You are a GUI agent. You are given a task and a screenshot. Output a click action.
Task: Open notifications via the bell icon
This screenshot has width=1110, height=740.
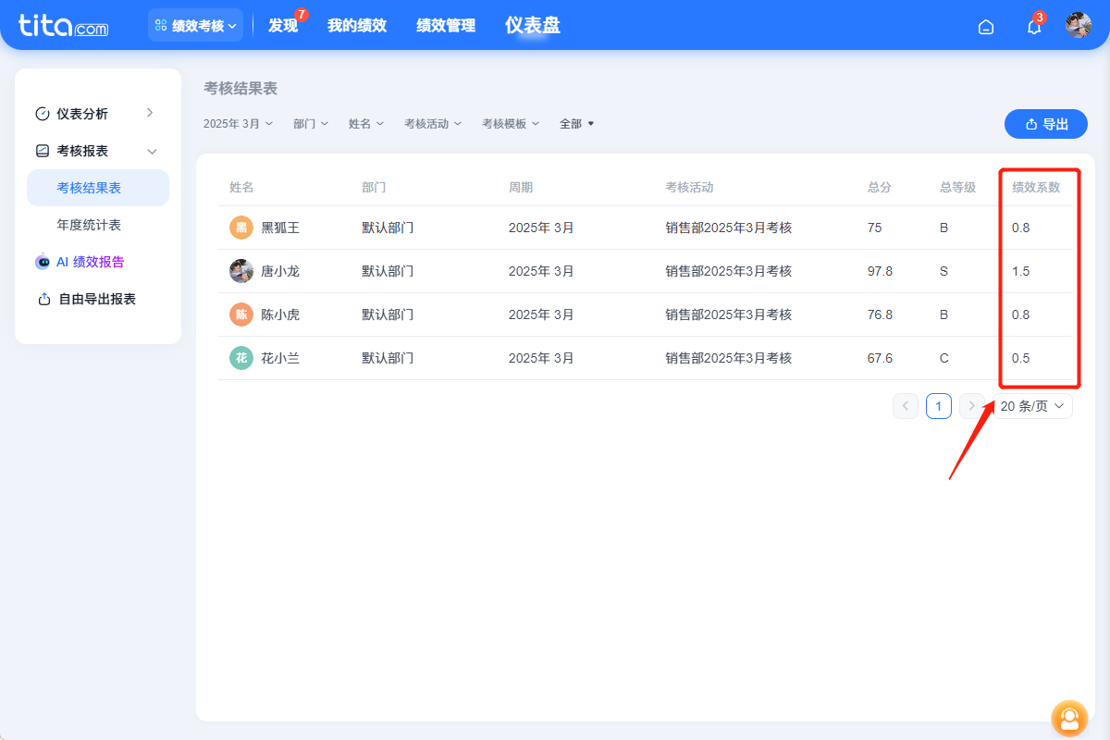point(1033,26)
